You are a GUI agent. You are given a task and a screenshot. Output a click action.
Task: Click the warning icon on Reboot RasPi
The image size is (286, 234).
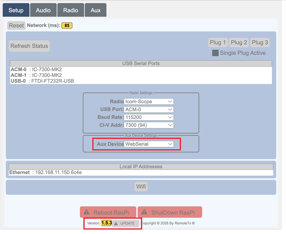pos(86,212)
